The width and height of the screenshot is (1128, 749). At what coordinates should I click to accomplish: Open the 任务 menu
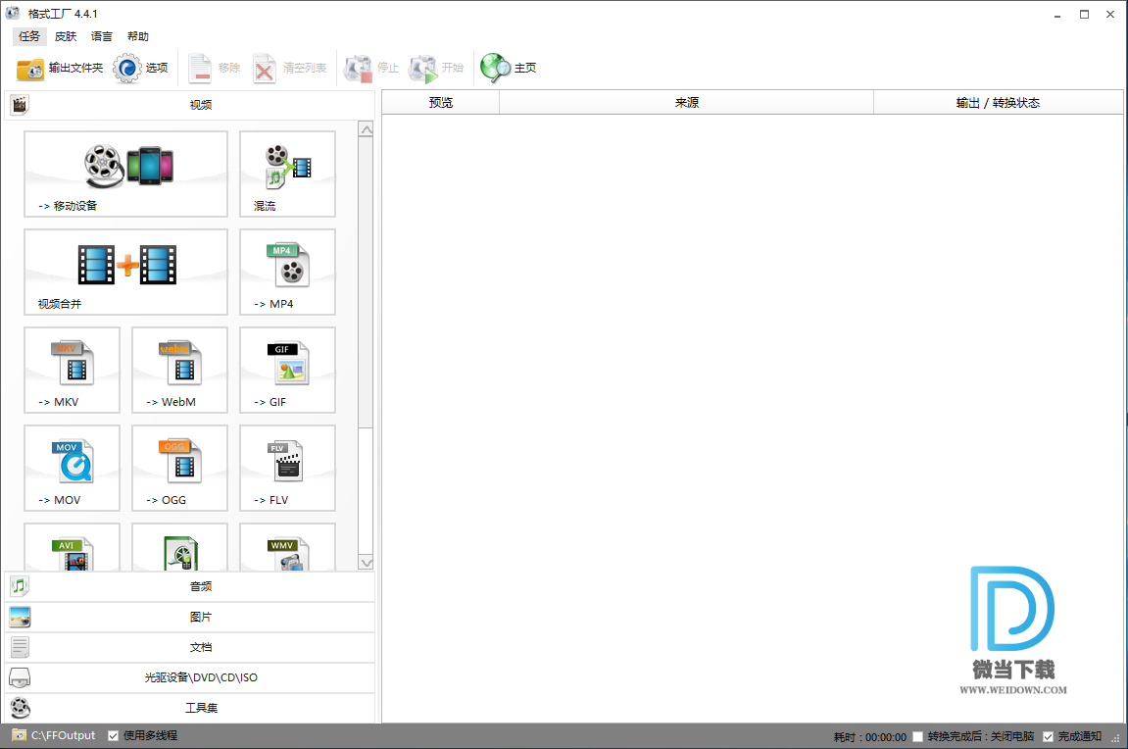29,36
